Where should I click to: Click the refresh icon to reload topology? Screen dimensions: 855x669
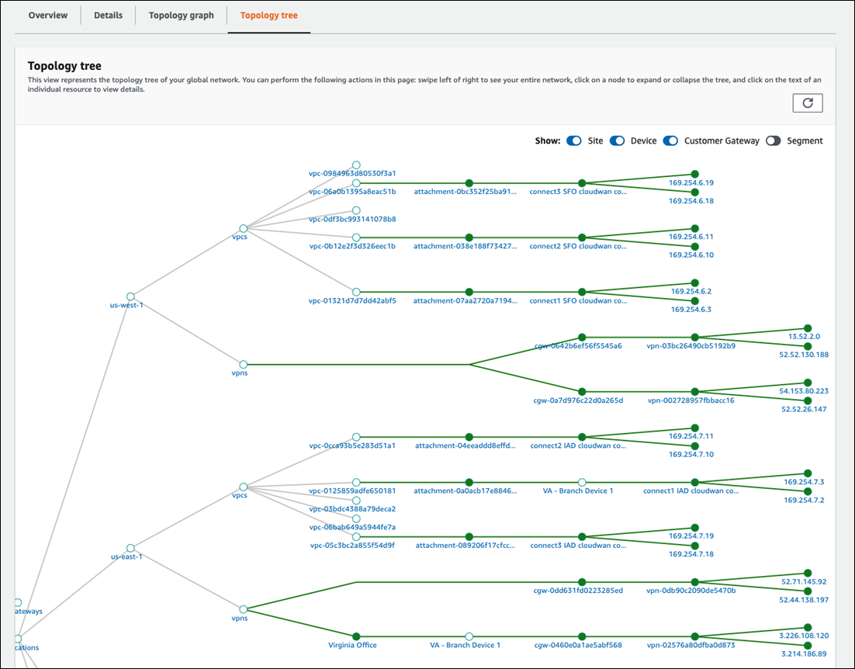click(808, 102)
